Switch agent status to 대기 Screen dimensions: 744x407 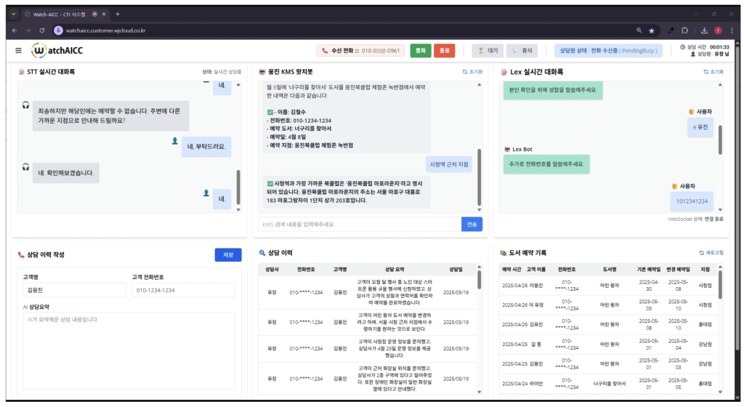[x=487, y=51]
